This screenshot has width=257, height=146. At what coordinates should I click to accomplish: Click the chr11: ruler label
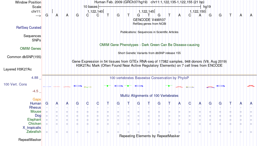point(36,11)
